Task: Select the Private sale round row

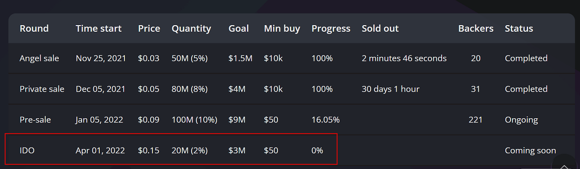Action: click(291, 89)
